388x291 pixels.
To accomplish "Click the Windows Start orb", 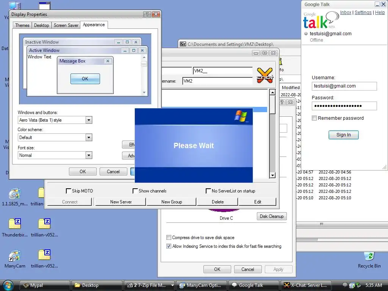I will [x=8, y=285].
